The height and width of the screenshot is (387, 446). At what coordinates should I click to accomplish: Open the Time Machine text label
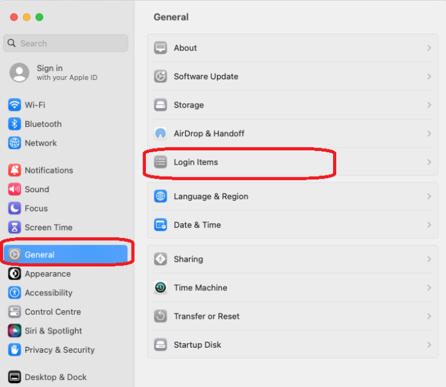tap(201, 288)
